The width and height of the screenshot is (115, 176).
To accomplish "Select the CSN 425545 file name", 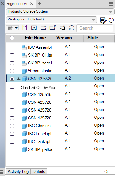I will pyautogui.click(x=40, y=95).
